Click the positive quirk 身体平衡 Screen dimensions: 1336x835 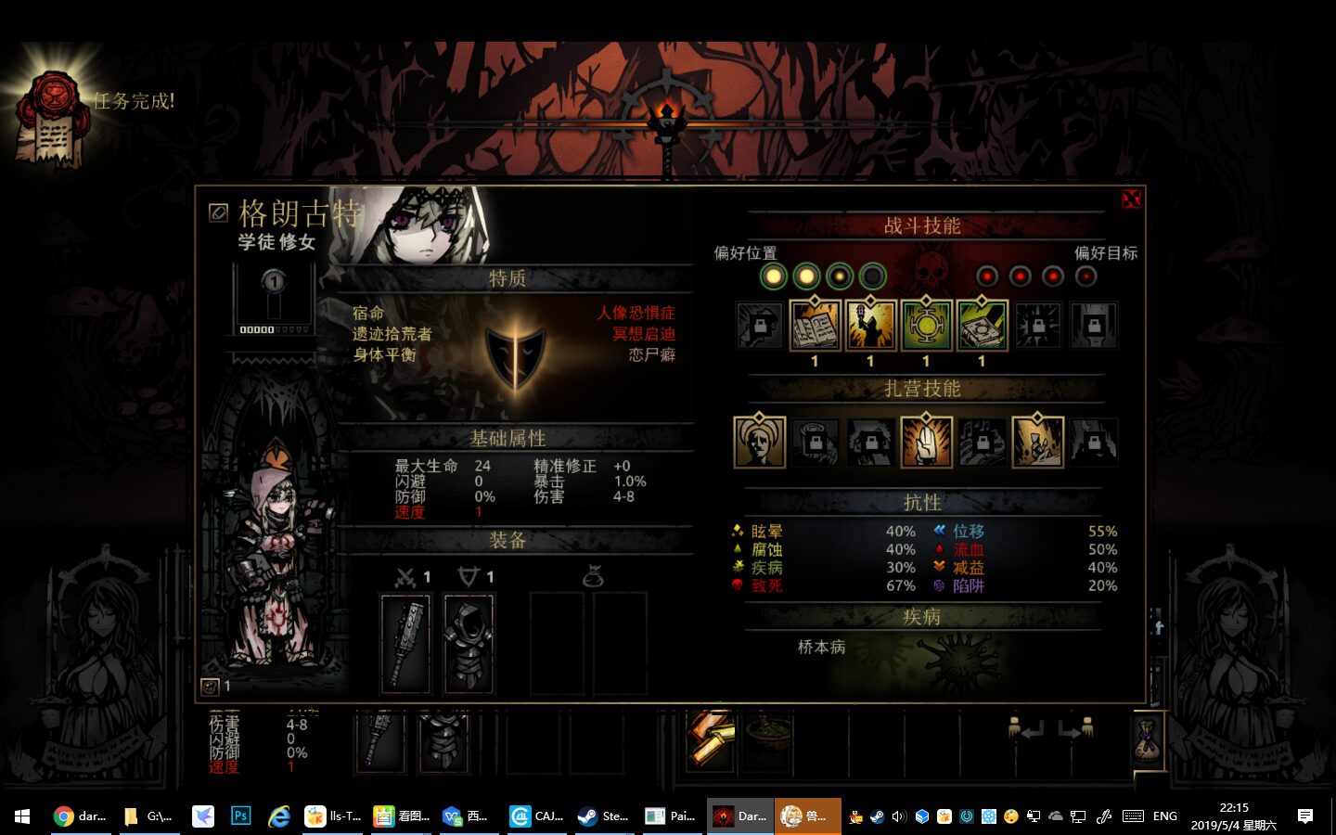[384, 354]
